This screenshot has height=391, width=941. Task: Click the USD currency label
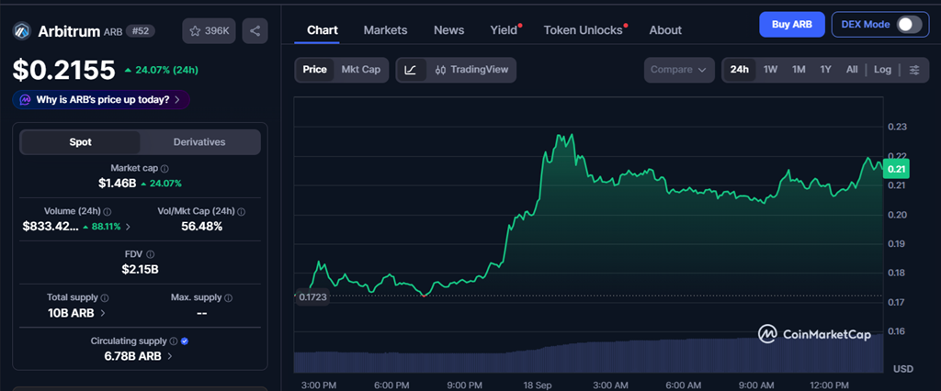click(902, 368)
